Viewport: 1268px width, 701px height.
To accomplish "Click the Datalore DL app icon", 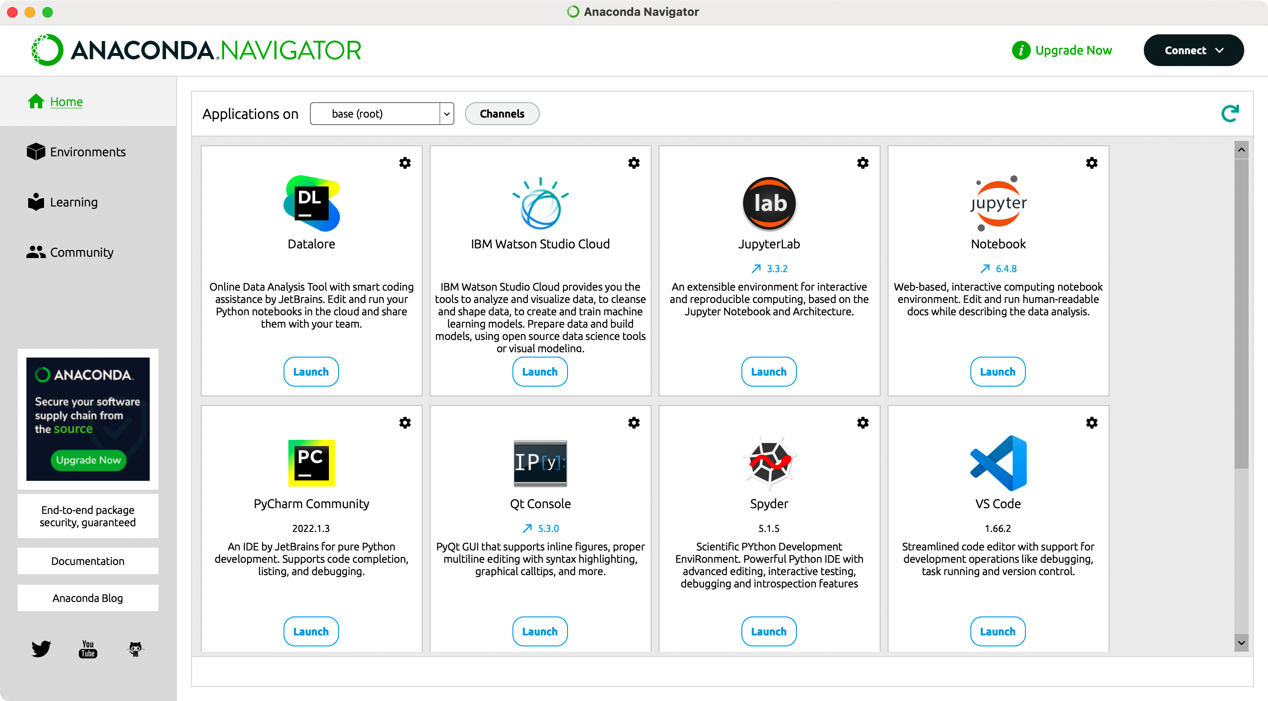I will [312, 203].
